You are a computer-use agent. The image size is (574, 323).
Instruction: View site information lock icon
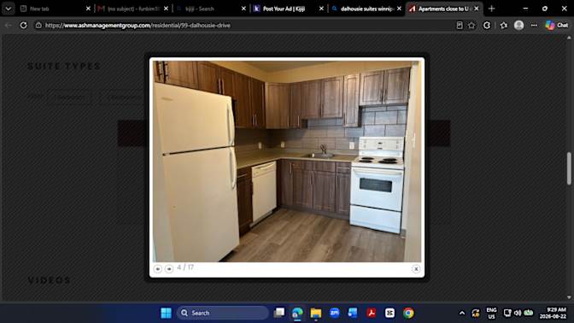pos(38,26)
